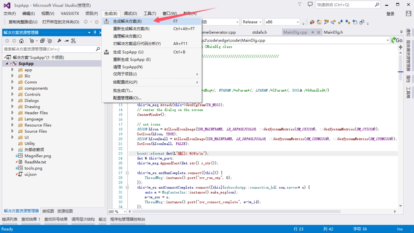The image size is (414, 233).
Task: Click the Collapse All icon in Solution Explorer
Action: coord(42,41)
